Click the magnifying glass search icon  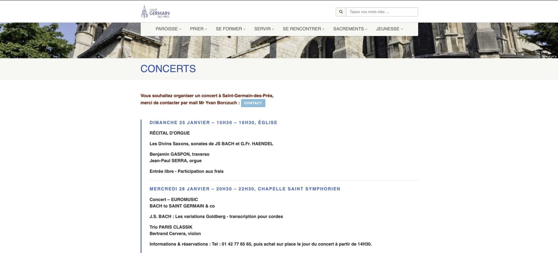click(x=341, y=12)
